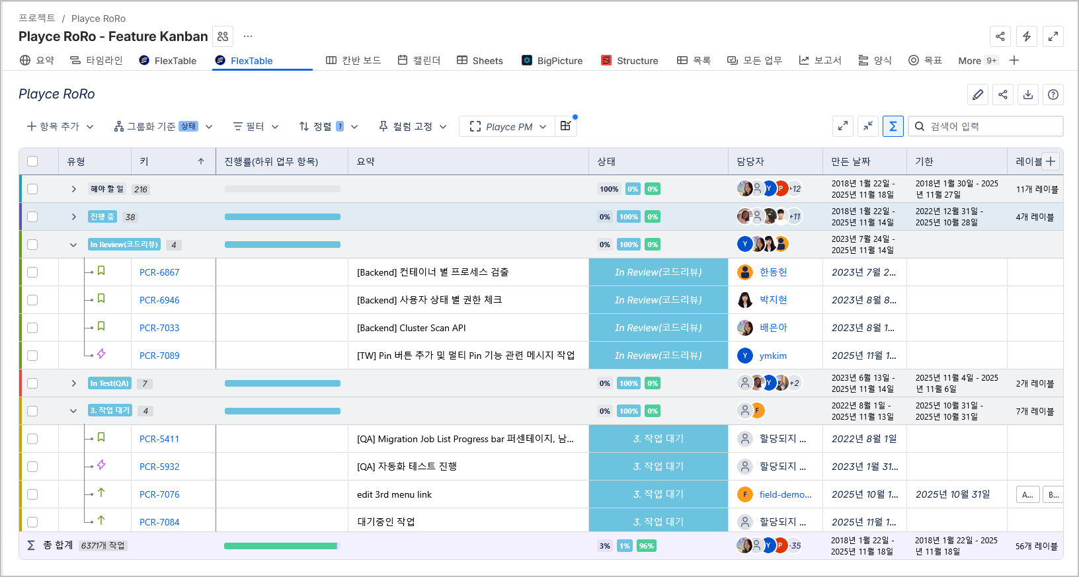
Task: Open the lightning bolt automation button
Action: pyautogui.click(x=1027, y=36)
